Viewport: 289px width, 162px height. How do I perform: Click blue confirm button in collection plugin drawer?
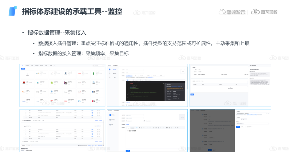[x=238, y=127]
